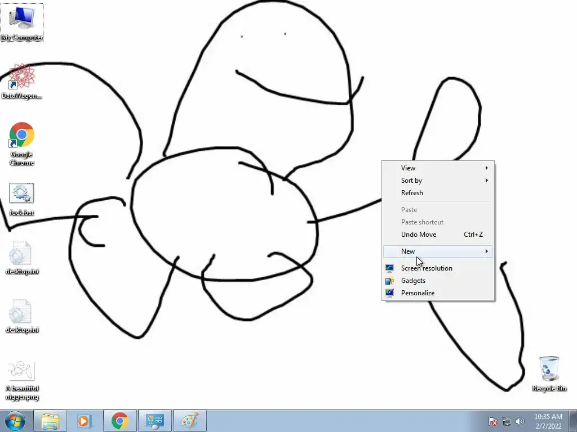Viewport: 577px width, 432px height.
Task: Expand the arrow beside View
Action: point(486,168)
